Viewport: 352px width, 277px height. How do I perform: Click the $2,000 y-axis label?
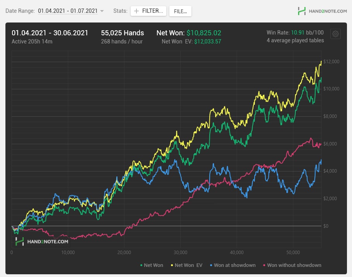pyautogui.click(x=330, y=199)
